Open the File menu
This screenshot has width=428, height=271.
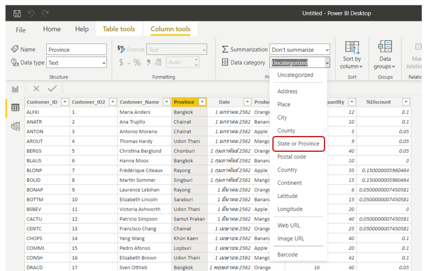[20, 30]
